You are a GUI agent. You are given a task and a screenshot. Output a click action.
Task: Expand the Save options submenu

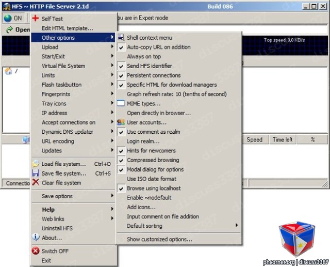click(x=73, y=196)
